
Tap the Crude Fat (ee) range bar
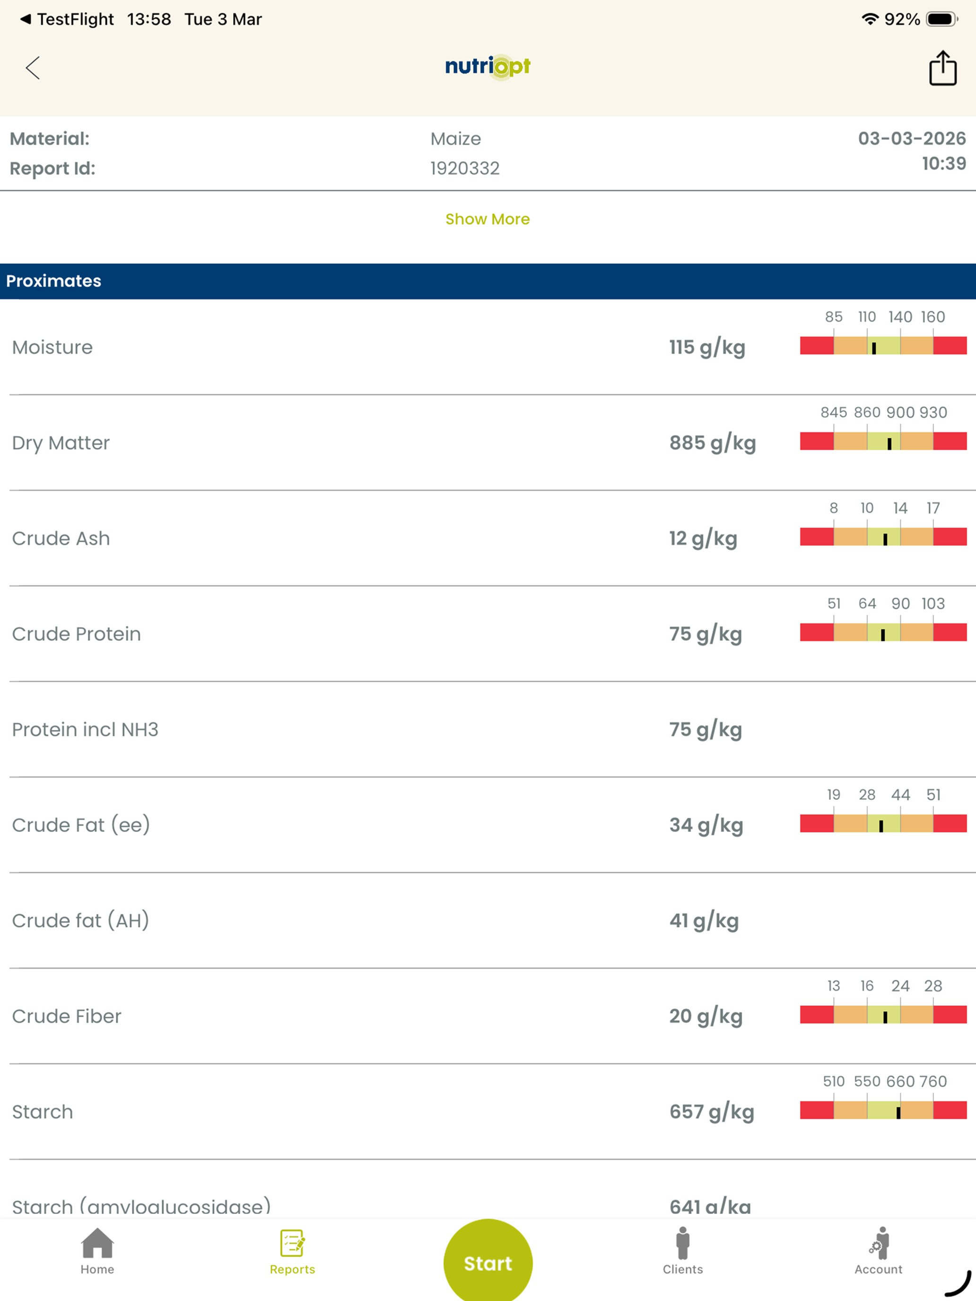tap(883, 824)
